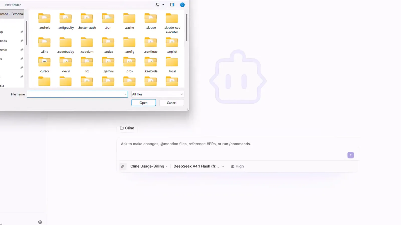Choose the .local folder
Screen dimensions: 401x225
[172, 65]
